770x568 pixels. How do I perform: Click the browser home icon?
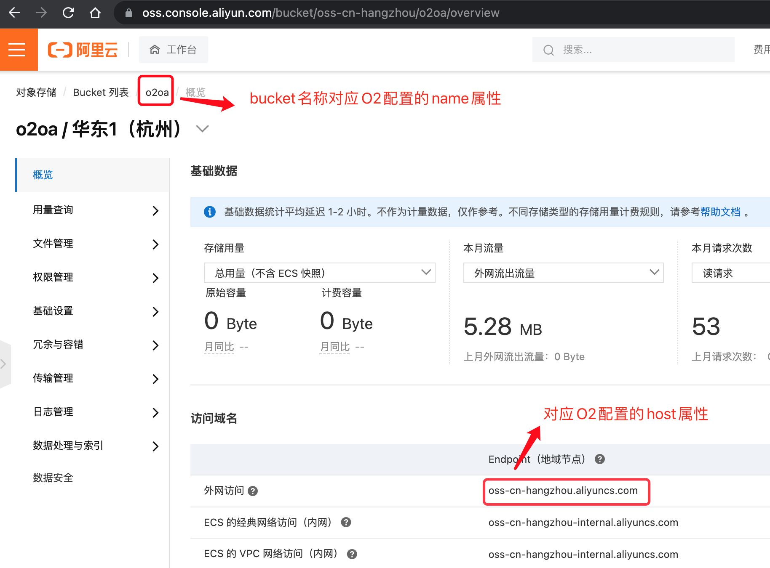coord(95,13)
